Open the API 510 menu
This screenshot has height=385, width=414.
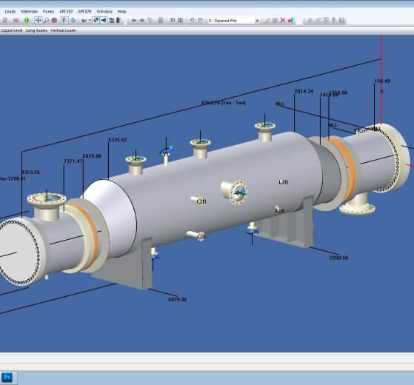66,11
